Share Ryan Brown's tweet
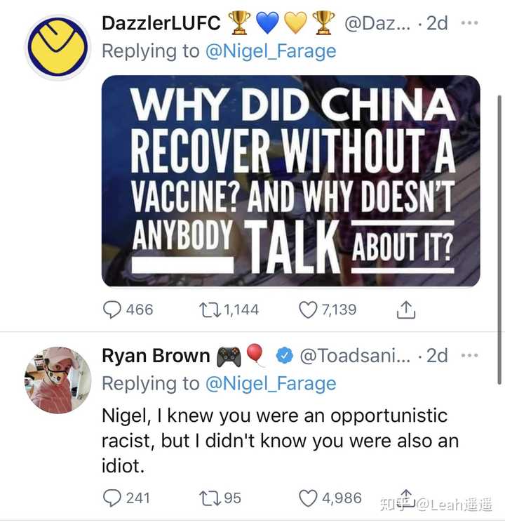The width and height of the screenshot is (505, 525). pos(405,496)
